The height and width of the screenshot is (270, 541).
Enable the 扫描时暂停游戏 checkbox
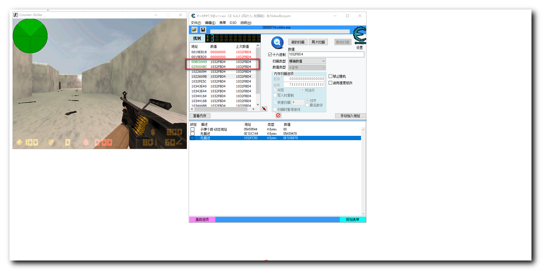(275, 109)
